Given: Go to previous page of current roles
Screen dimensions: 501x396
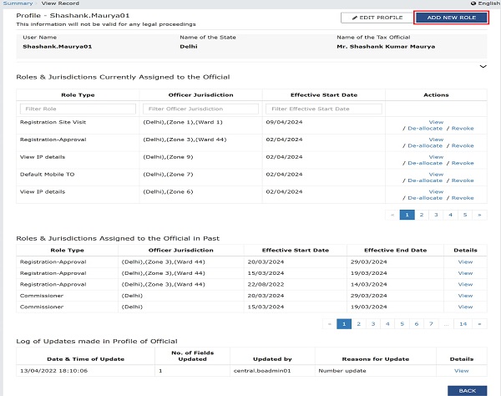Looking at the screenshot, I should click(392, 215).
